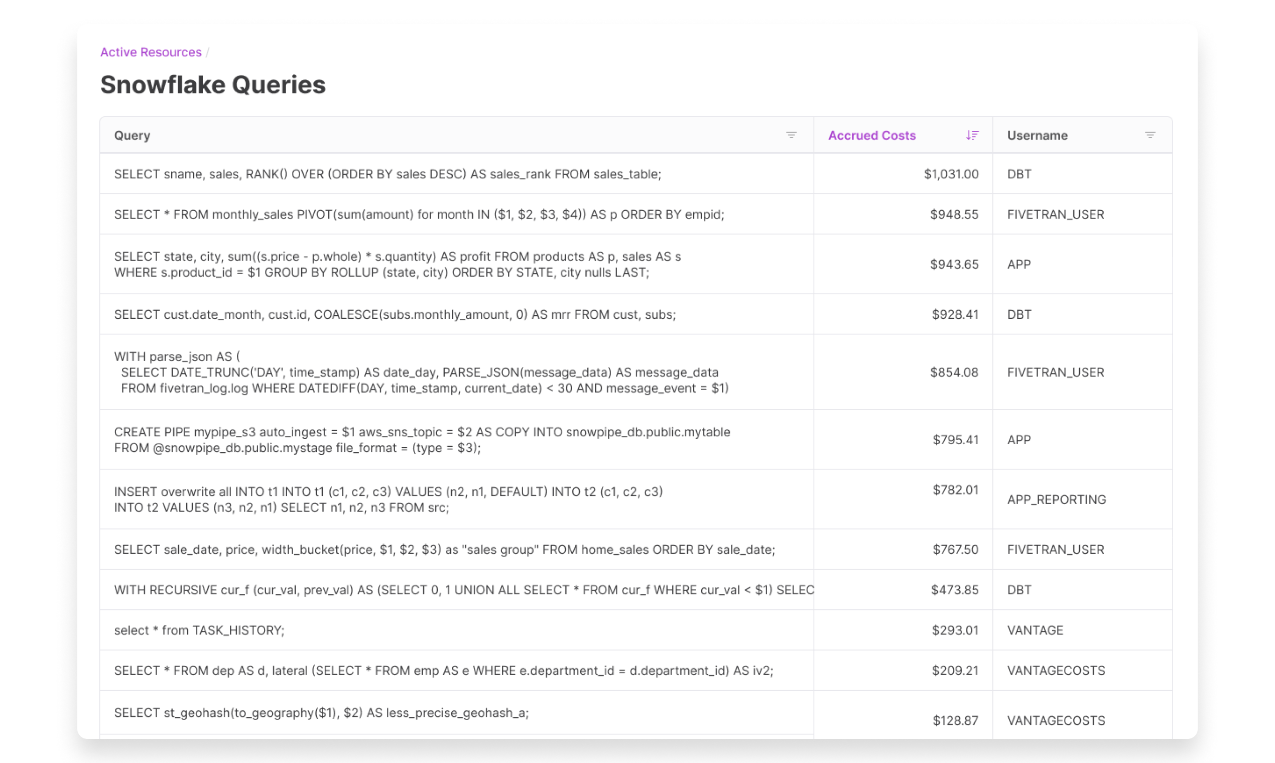This screenshot has width=1275, height=763.
Task: Click the $209.21 cost cell
Action: pyautogui.click(x=955, y=671)
